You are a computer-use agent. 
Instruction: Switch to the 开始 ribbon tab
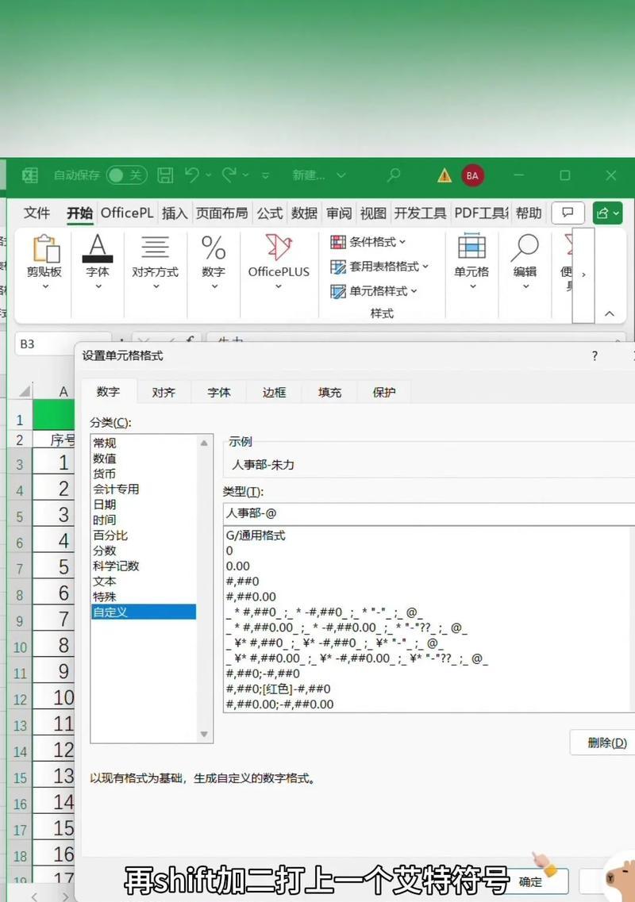click(79, 213)
